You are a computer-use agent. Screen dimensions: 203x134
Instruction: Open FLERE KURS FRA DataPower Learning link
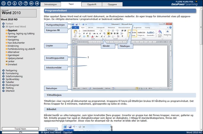[184, 3]
